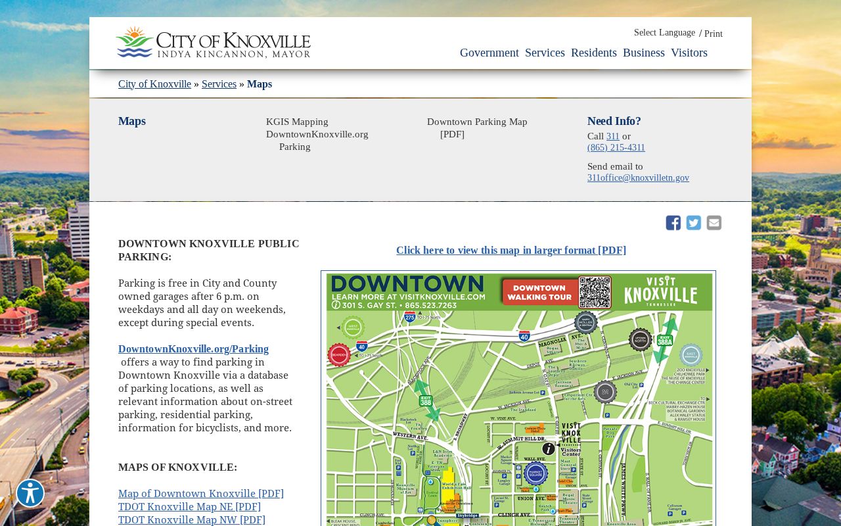
Task: Click the 311 call link
Action: (613, 136)
